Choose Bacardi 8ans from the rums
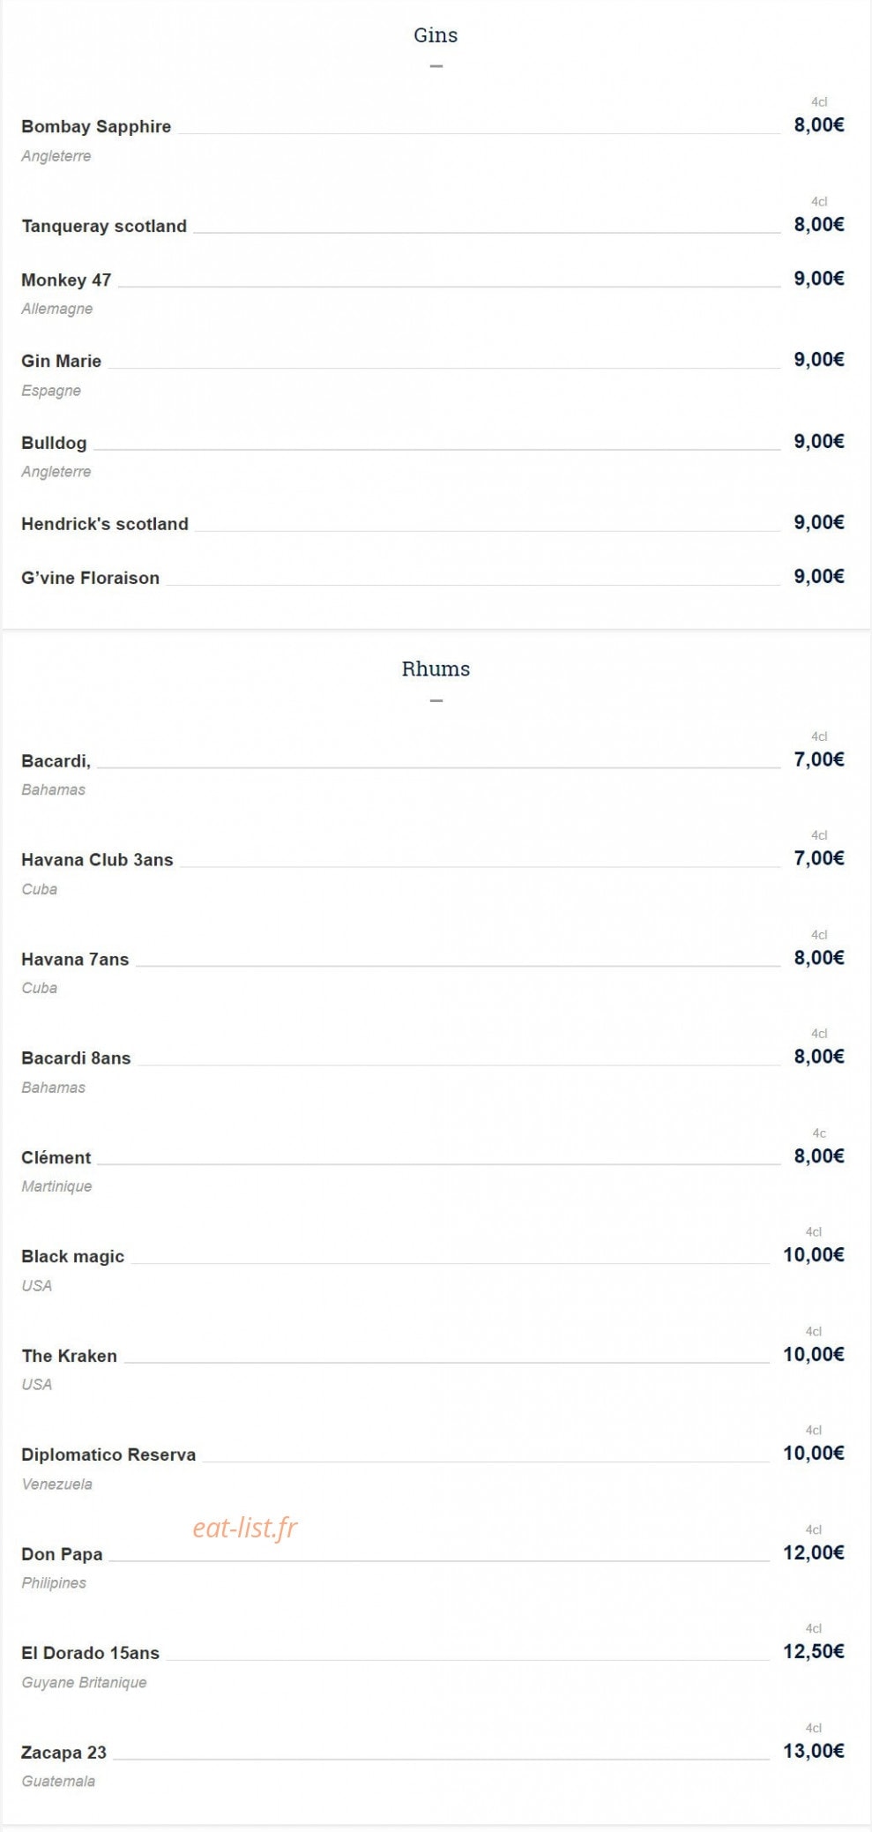Image resolution: width=872 pixels, height=1832 pixels. click(76, 1058)
